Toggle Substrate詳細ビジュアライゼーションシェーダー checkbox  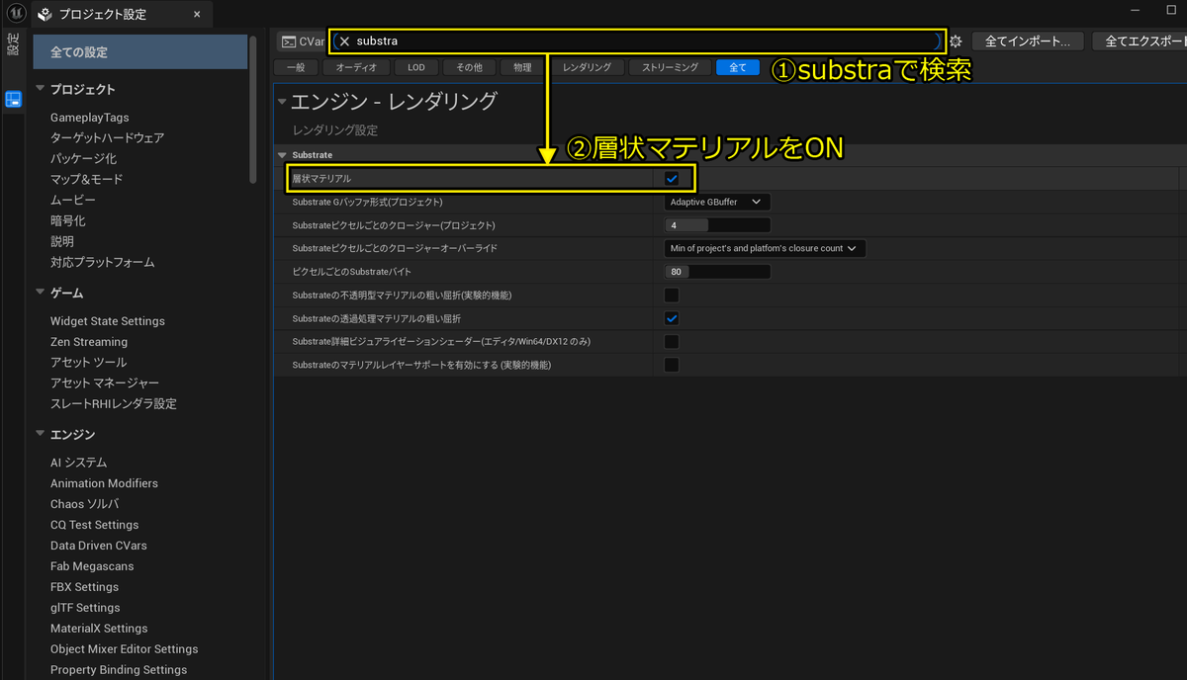click(x=672, y=341)
